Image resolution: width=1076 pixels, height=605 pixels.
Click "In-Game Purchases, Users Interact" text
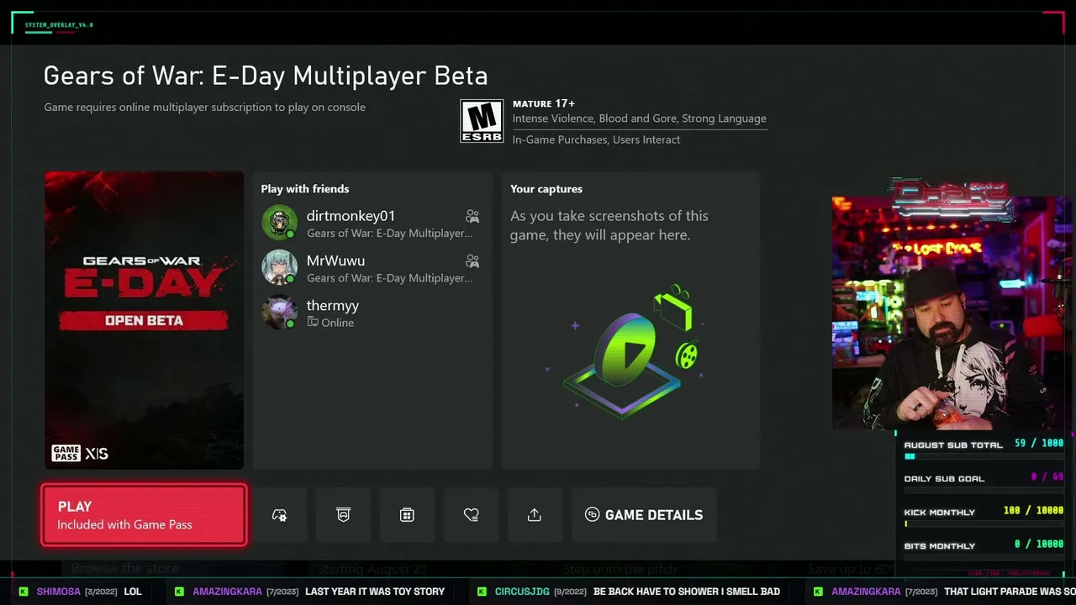pyautogui.click(x=596, y=139)
